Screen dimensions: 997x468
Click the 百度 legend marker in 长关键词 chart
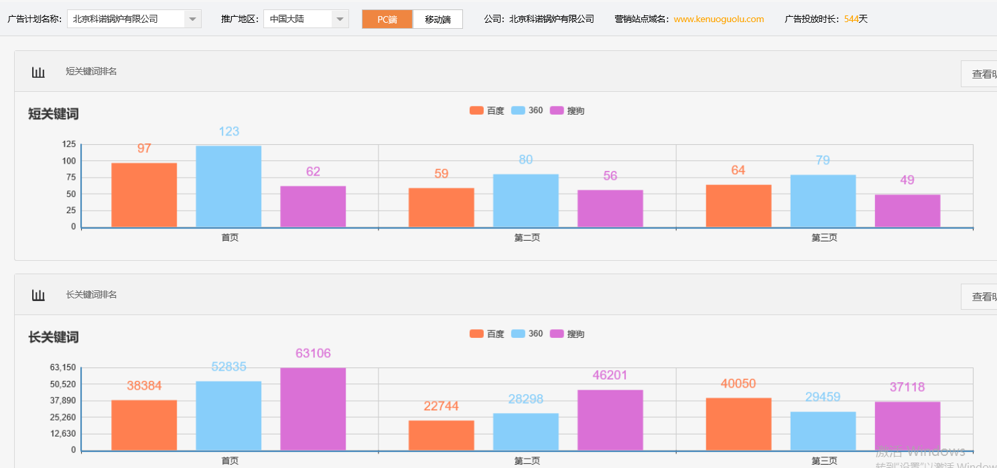[x=476, y=333]
